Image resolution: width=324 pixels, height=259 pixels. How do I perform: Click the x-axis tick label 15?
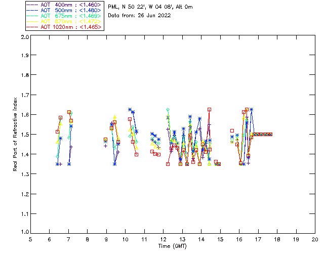coord(220,239)
